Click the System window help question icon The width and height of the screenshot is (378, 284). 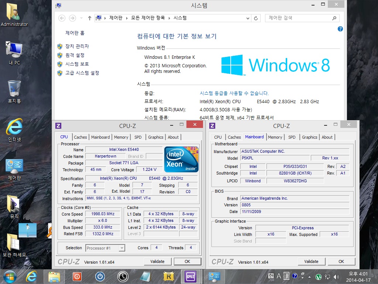(340, 29)
